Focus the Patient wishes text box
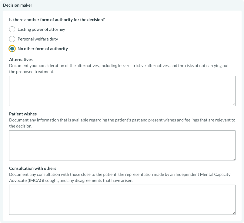The image size is (244, 223). click(x=122, y=145)
